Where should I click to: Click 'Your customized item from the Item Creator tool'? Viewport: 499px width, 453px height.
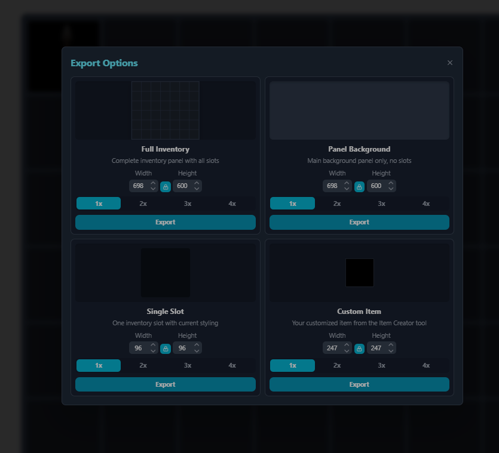coord(359,323)
